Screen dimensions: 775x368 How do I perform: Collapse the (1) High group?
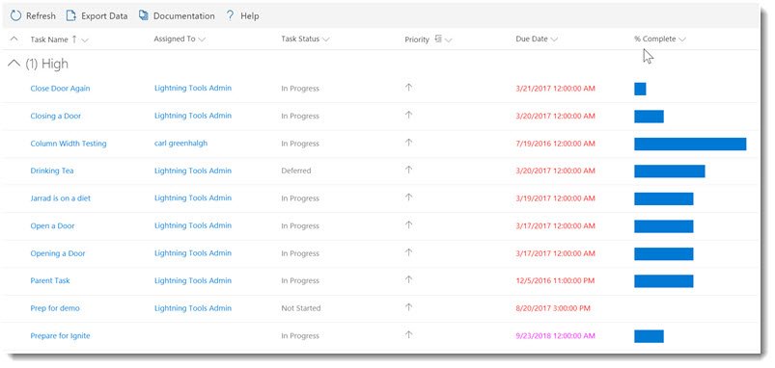[x=14, y=64]
